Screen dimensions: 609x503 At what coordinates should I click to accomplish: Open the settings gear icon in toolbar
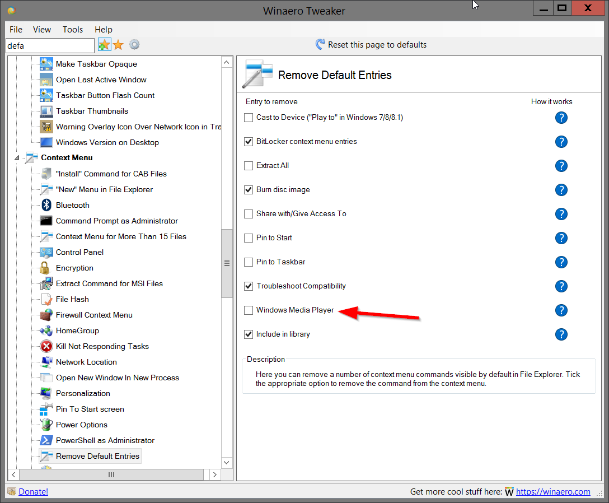tap(134, 45)
